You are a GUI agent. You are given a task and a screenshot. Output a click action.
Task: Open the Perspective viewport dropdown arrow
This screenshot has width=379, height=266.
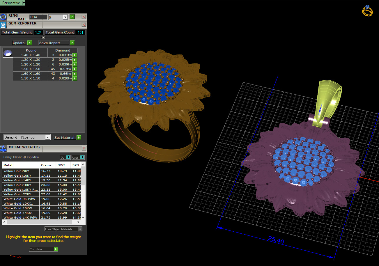coord(24,3)
